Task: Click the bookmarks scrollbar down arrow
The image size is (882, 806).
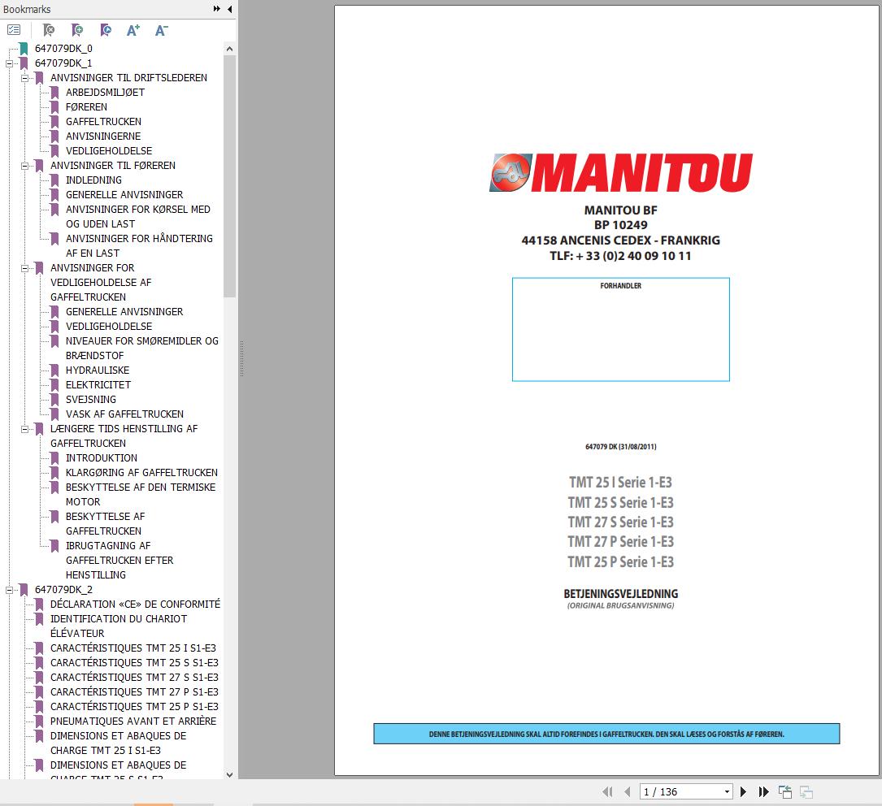Action: tap(229, 774)
